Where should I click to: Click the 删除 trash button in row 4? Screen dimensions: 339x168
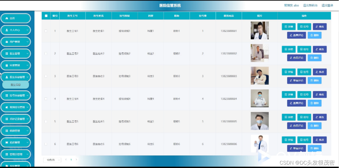[315, 103]
